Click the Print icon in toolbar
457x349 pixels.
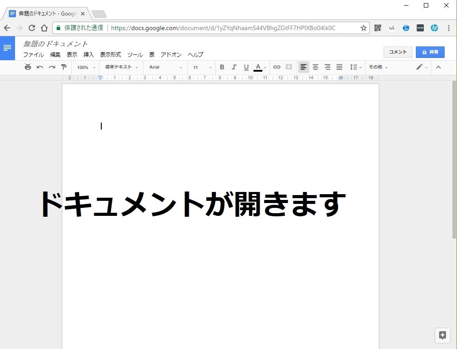click(x=28, y=67)
